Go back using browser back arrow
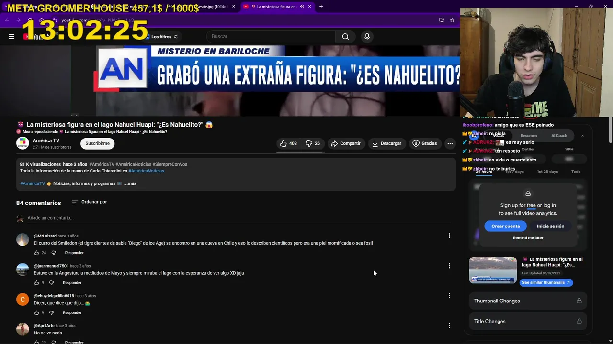 point(7,20)
